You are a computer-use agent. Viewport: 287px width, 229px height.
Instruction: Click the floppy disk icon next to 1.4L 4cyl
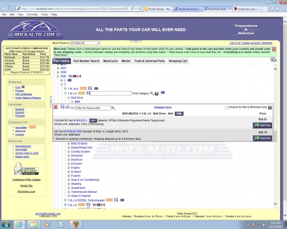(90, 88)
